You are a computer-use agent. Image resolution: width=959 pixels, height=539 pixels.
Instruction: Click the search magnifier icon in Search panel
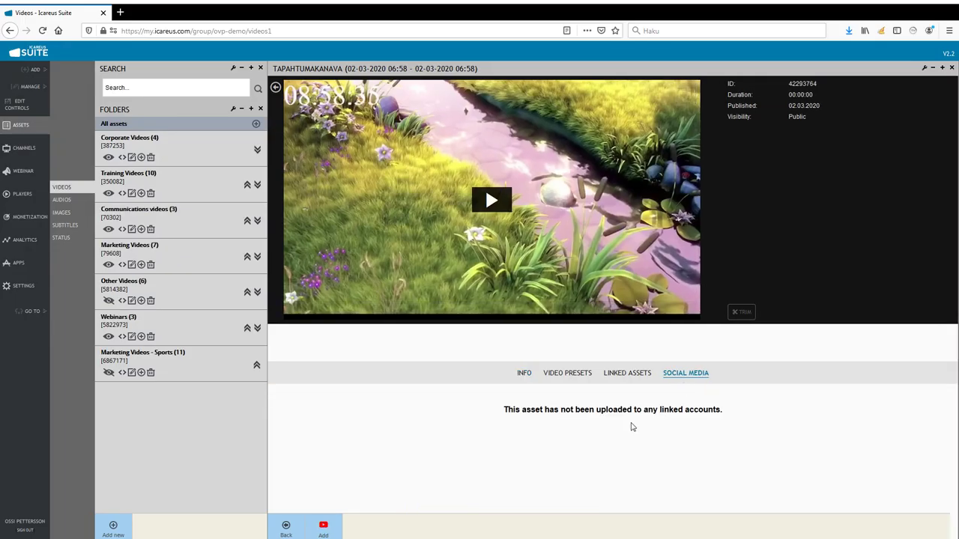coord(258,88)
